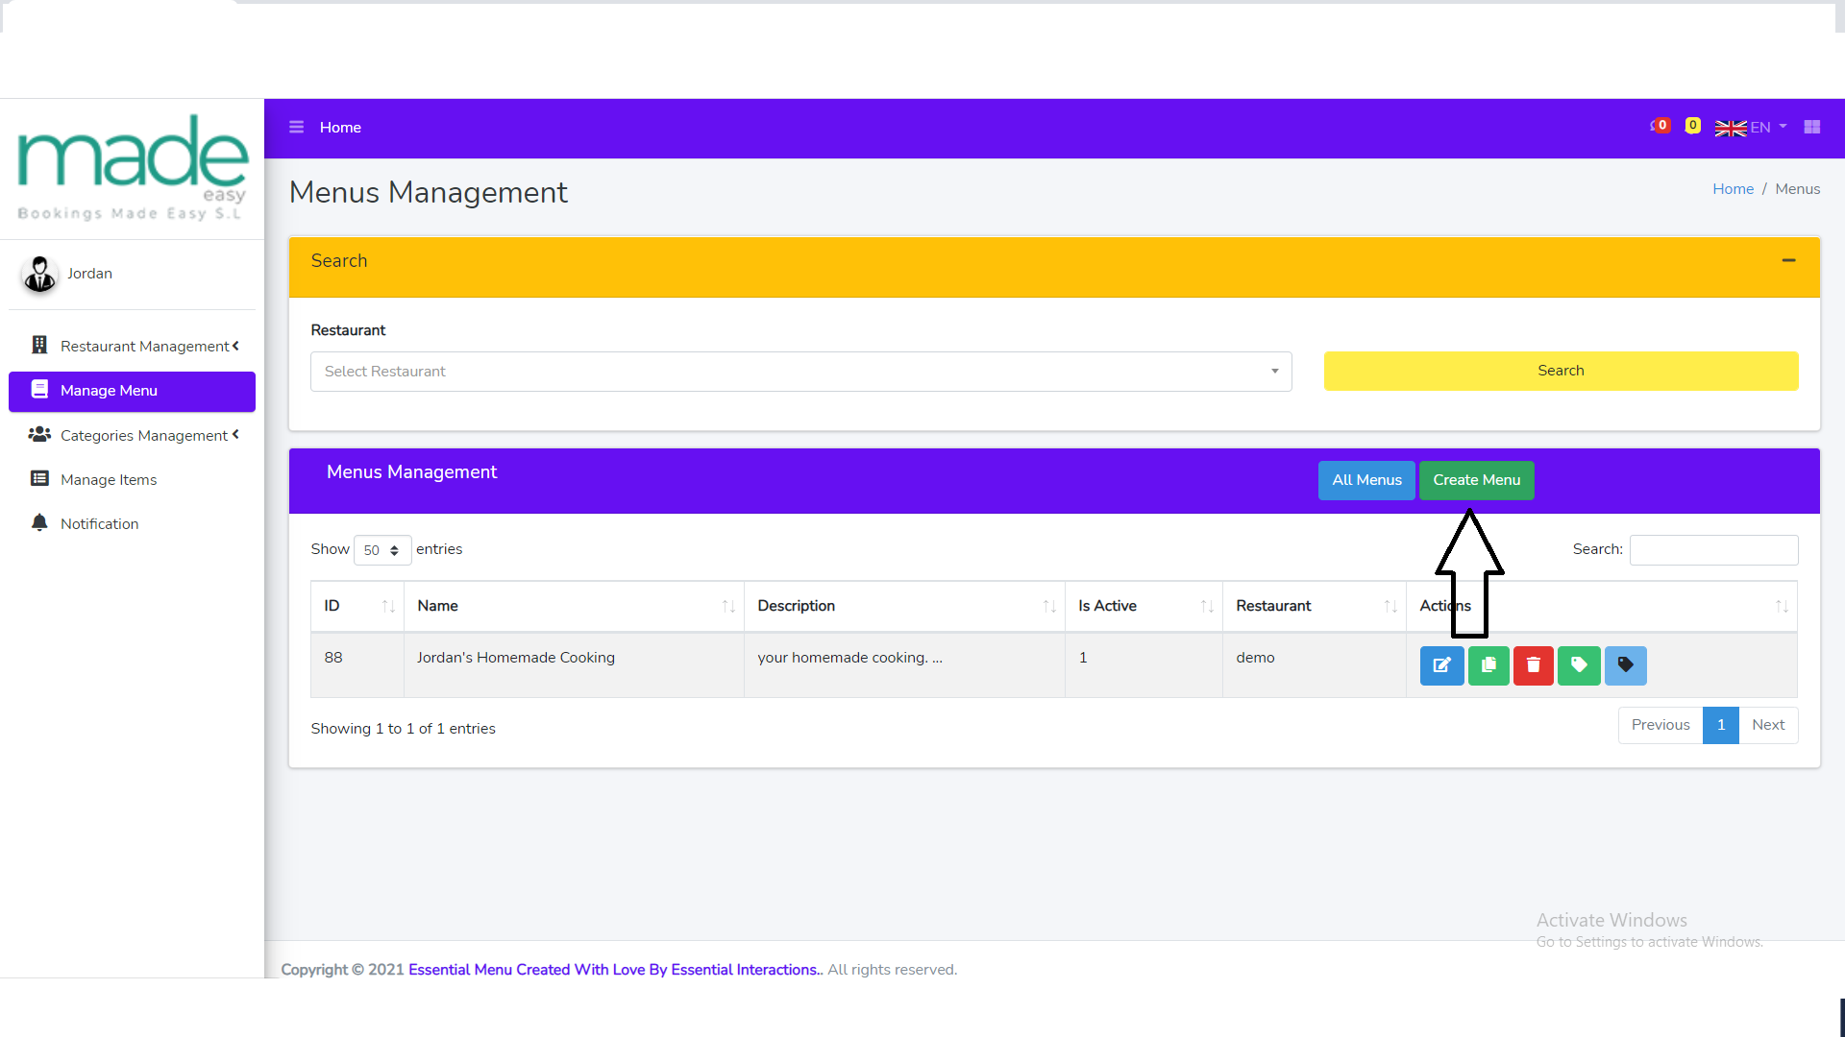
Task: Open the yellow alerts badge icon
Action: point(1693,126)
